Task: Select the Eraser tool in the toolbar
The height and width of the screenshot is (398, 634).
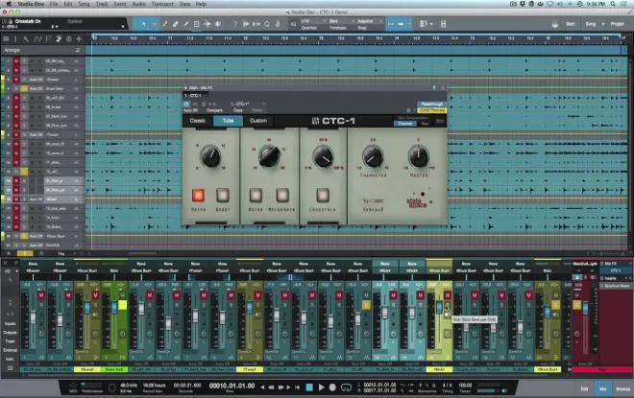Action: [175, 24]
